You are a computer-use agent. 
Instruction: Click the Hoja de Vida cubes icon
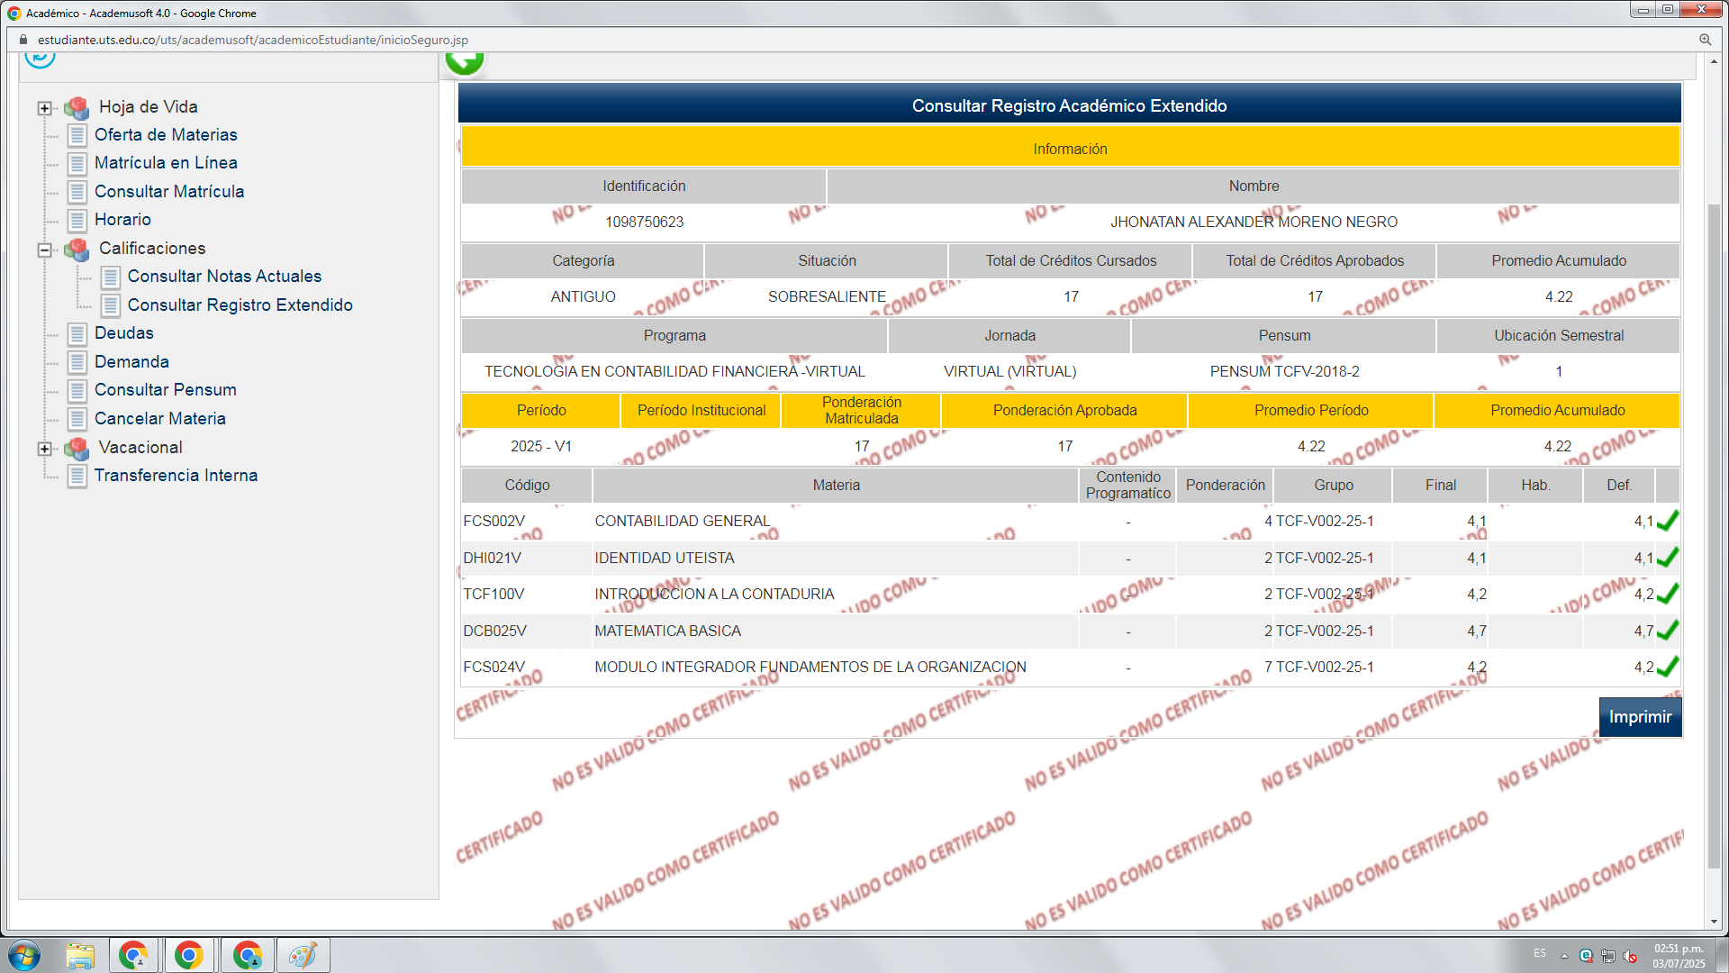click(77, 107)
